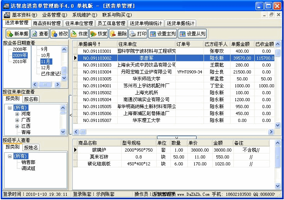Image resolution: width=284 pixels, height=200 pixels.
Task: Click the 往来单位 column header
Action: click(x=146, y=44)
